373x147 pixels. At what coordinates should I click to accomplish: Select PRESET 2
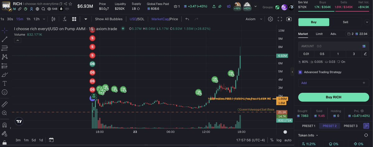329,126
